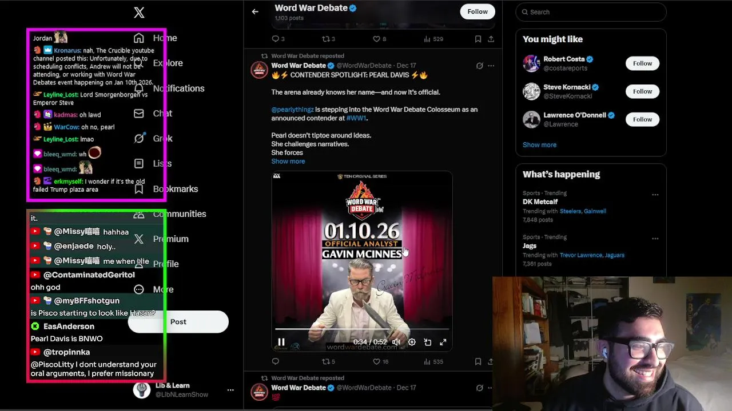
Task: Follow Steve Kornacki
Action: point(642,91)
